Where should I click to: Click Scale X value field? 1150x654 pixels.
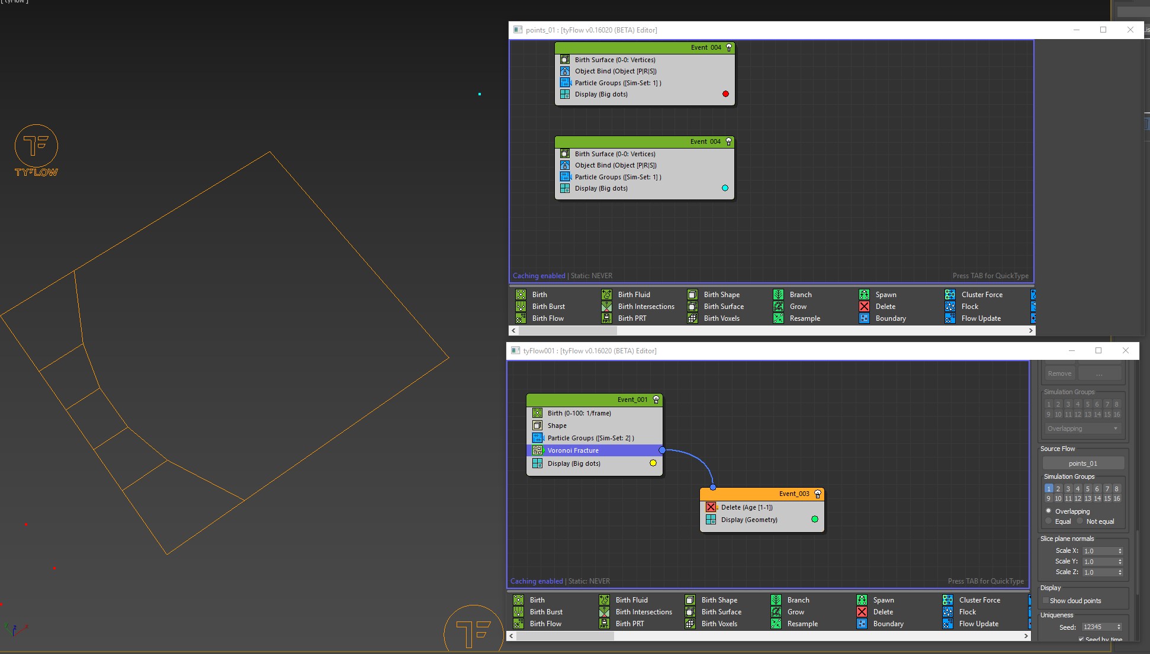1099,551
